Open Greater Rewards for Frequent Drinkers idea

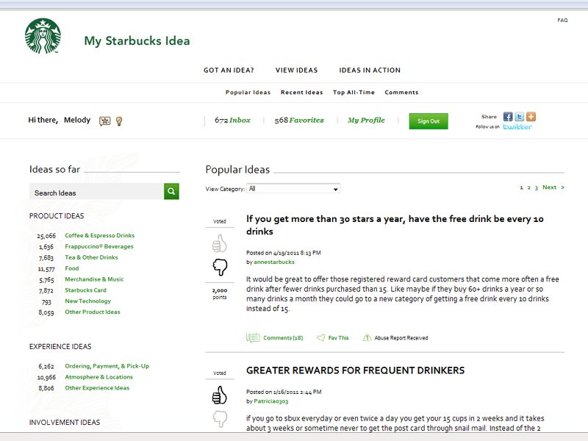355,370
